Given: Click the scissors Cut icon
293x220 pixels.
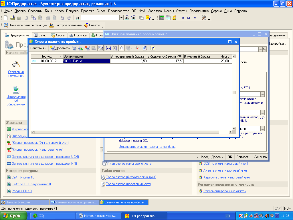Looking at the screenshot, I should tap(27, 18).
